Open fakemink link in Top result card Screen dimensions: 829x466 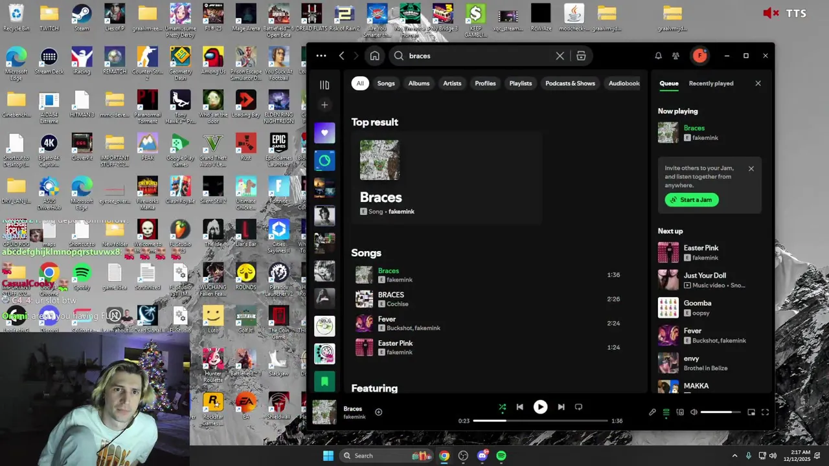(x=401, y=212)
